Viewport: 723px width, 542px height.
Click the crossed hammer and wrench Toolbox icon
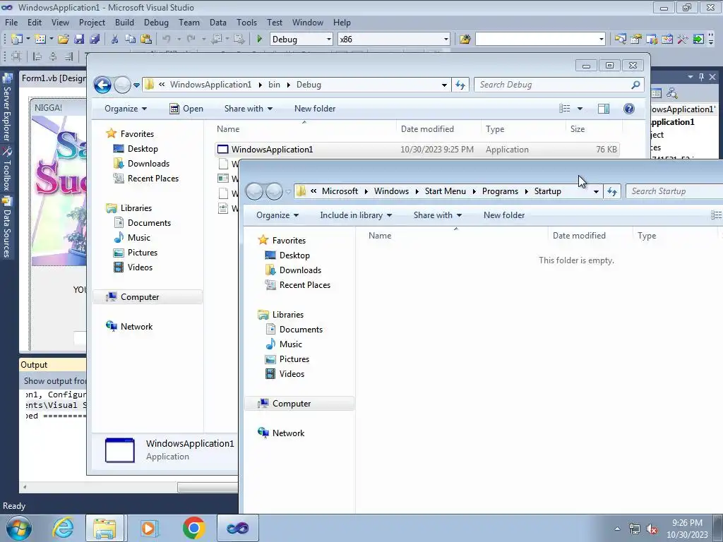click(683, 40)
